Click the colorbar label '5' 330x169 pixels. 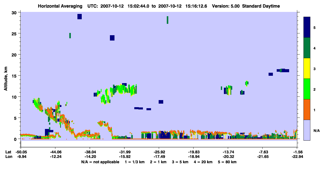[x=314, y=27]
